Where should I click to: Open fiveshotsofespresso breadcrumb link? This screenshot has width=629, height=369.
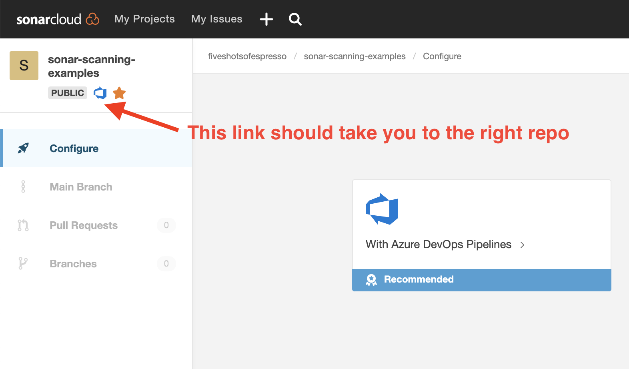247,56
